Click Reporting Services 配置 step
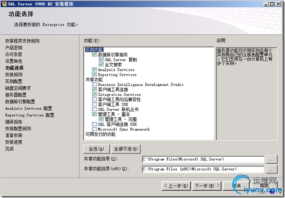This screenshot has width=285, height=198. [30, 115]
